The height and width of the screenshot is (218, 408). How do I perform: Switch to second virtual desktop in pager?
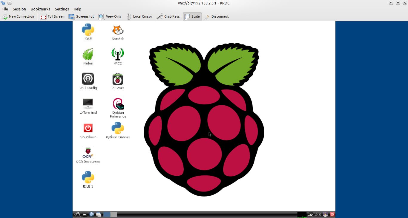(113, 214)
